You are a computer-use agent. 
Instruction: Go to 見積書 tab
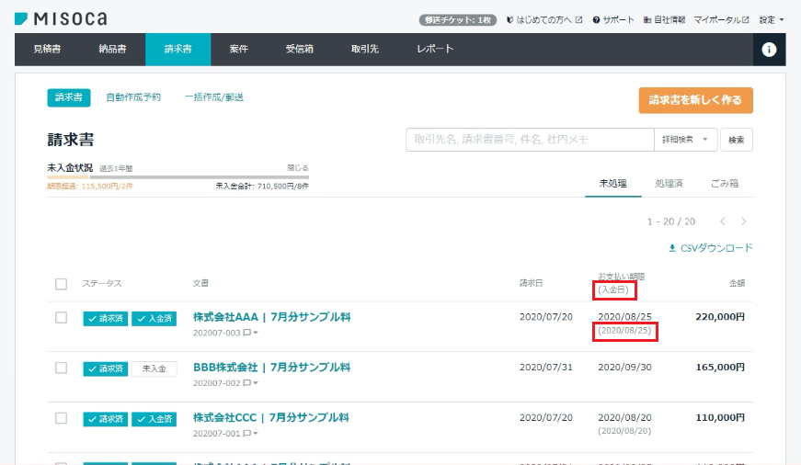coord(47,49)
